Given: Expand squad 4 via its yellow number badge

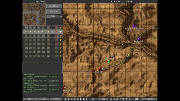Looking at the screenshot, I should click(61, 40).
